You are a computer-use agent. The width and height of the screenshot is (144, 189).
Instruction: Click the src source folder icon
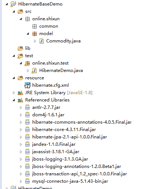pos(20,11)
